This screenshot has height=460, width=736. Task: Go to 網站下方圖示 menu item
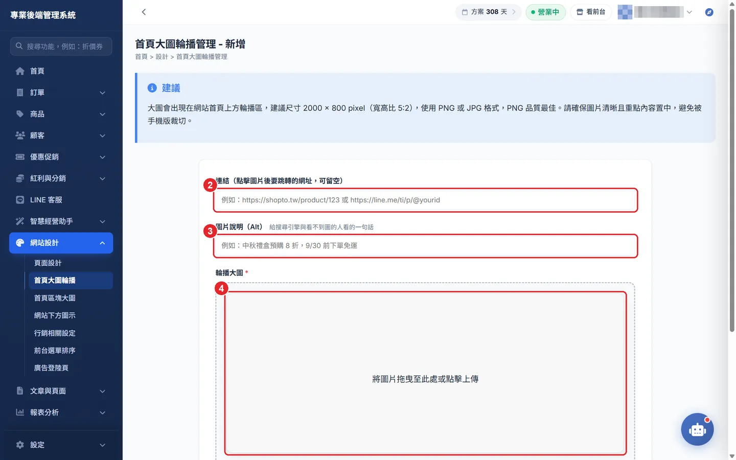click(71, 315)
